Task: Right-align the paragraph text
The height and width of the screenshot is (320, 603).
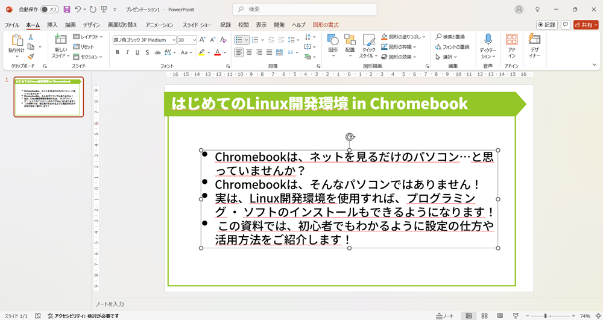Action: [259, 52]
